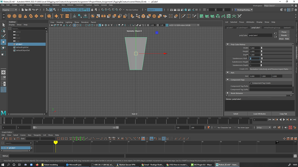Toggle Component Tag Create checkbox
The width and height of the screenshot is (298, 167).
pyautogui.click(x=250, y=83)
